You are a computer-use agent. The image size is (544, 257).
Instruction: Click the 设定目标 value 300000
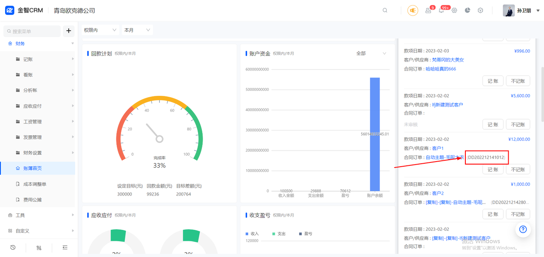125,194
